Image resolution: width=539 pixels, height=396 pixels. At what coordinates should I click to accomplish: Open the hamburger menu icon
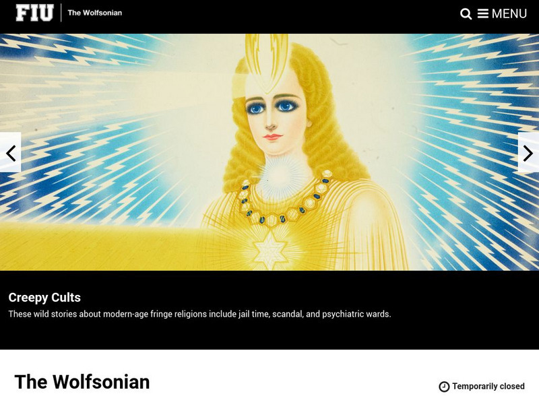(x=482, y=13)
